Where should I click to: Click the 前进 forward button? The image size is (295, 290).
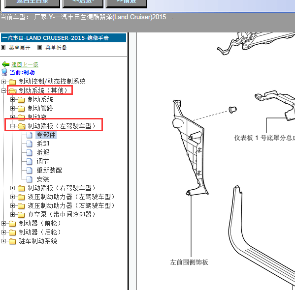(x=126, y=3)
